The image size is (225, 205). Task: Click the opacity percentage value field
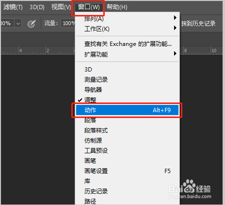[7, 23]
